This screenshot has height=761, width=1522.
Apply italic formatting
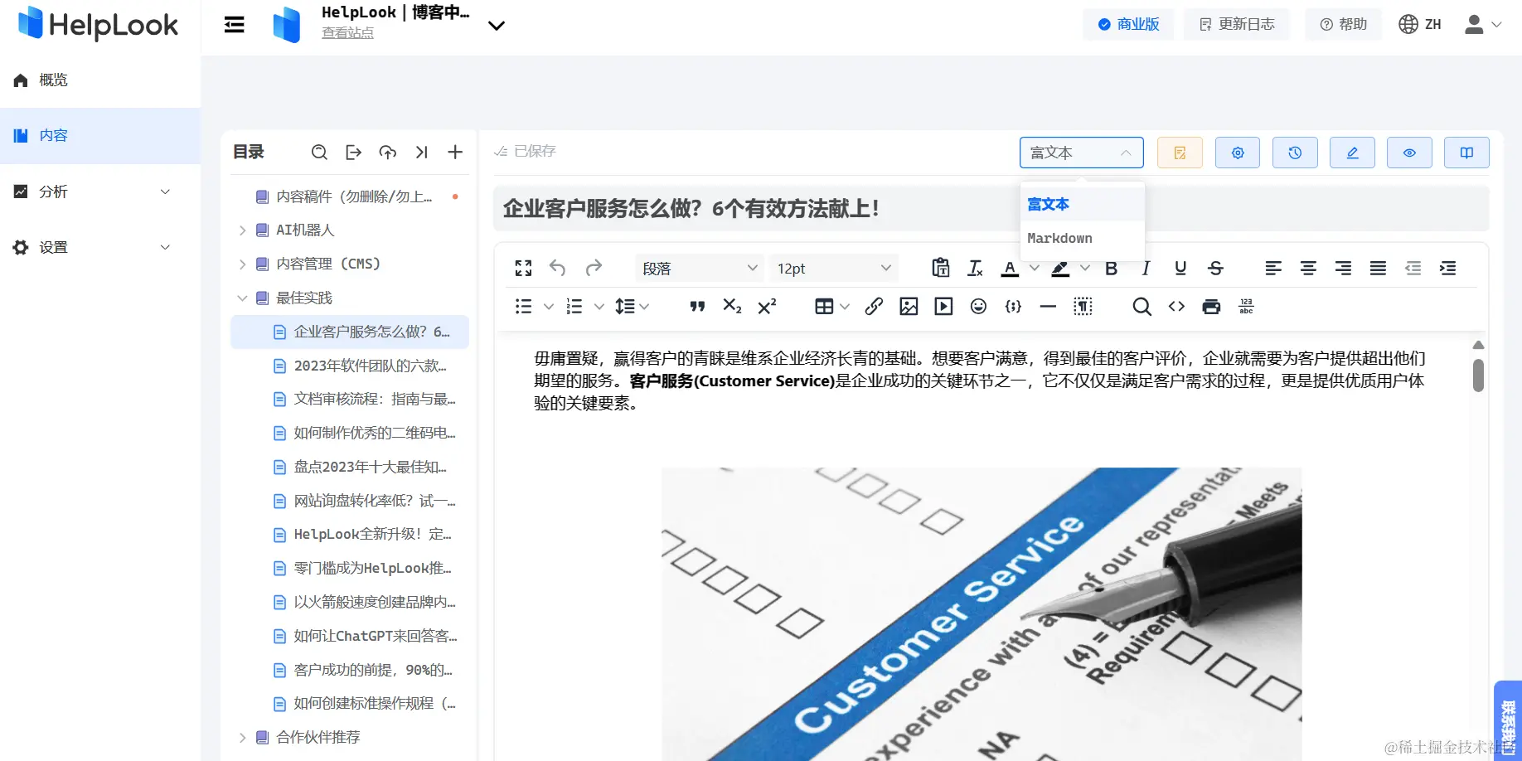1146,268
